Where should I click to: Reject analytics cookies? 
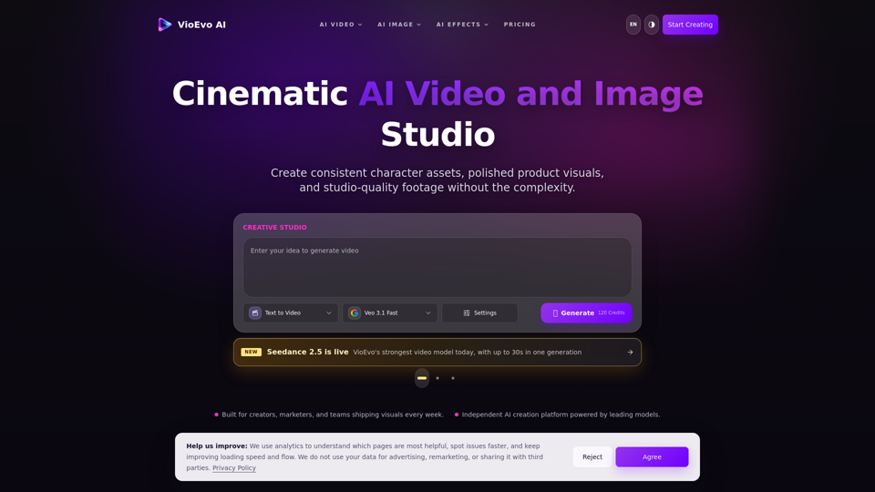[592, 456]
